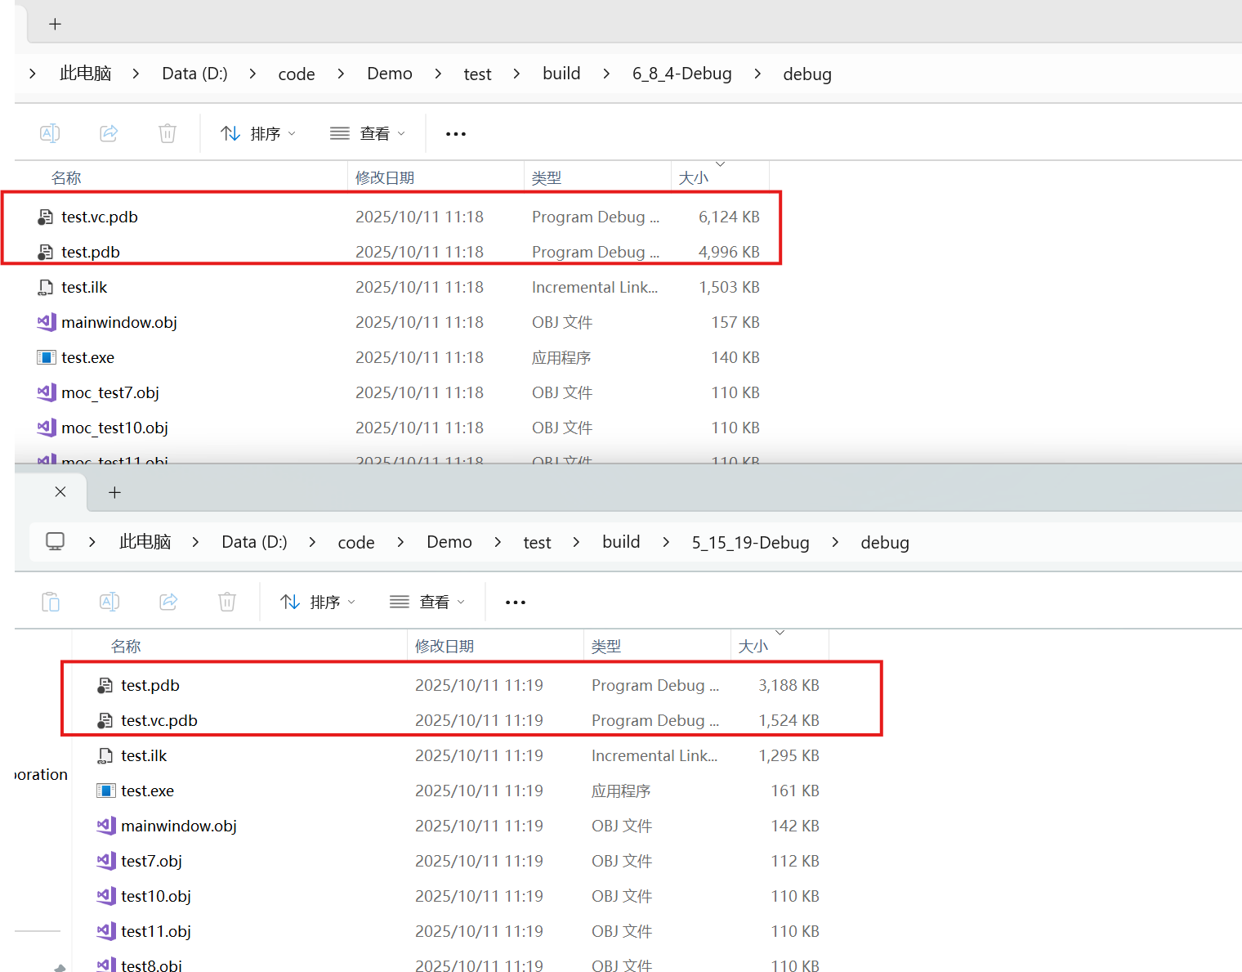Open the 排序 sort dropdown in top window
The height and width of the screenshot is (972, 1242).
pos(258,133)
